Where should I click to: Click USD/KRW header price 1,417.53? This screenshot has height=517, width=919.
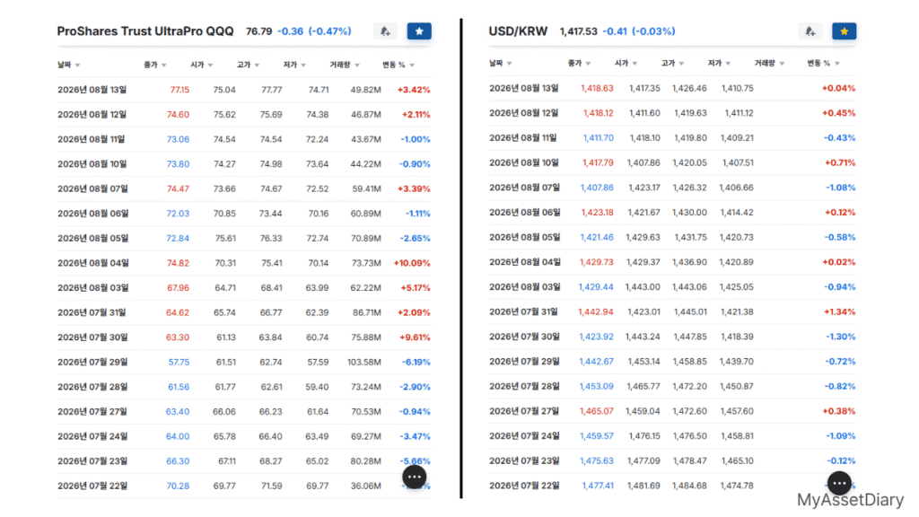[579, 31]
